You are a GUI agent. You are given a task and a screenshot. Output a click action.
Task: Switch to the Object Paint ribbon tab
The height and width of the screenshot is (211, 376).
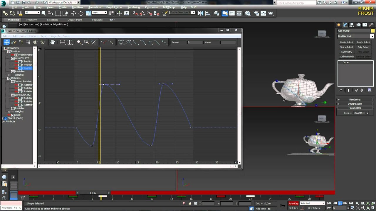click(75, 20)
